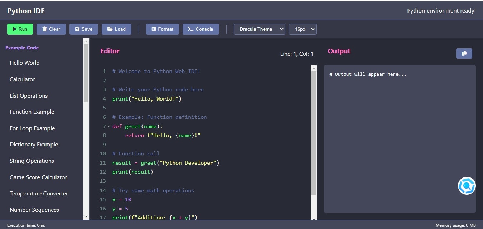Image resolution: width=483 pixels, height=229 pixels.
Task: Click the floating search assistant icon
Action: [x=467, y=186]
